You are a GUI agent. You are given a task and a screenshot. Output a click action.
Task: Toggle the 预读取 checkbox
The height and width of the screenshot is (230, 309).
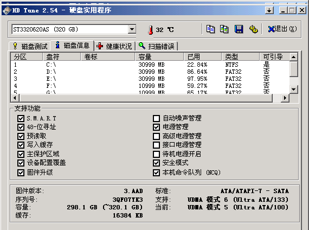(x=21, y=136)
